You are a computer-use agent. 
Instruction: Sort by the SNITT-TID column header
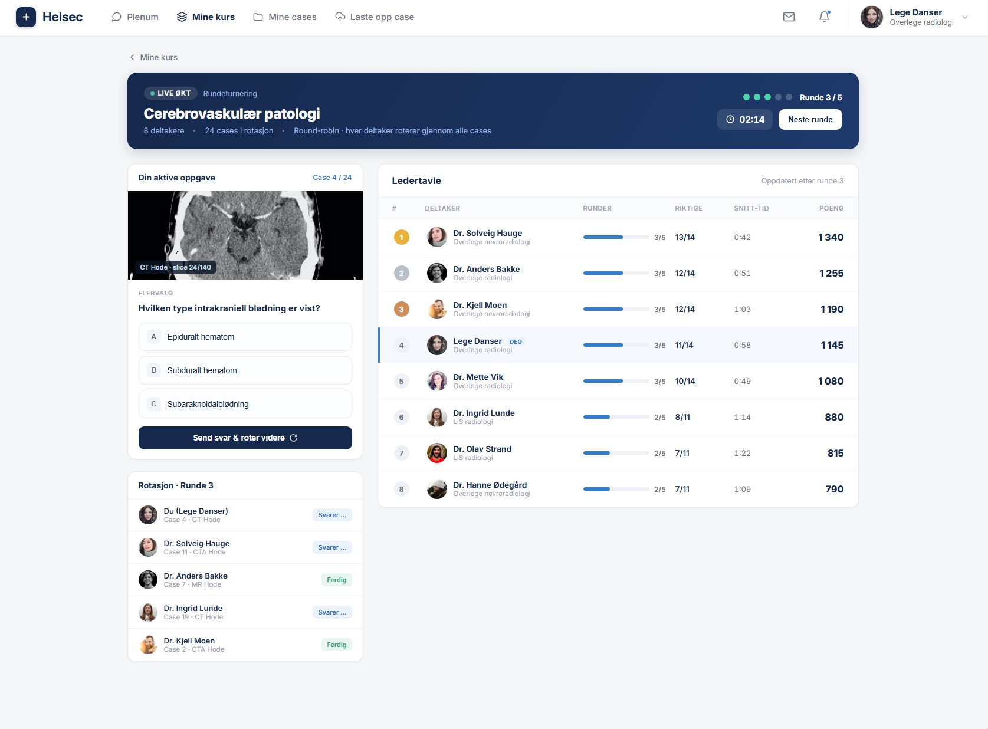[x=751, y=208]
